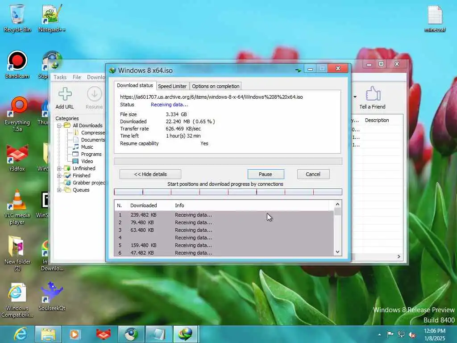Open the Tasks menu in IDM
Screen dimensions: 457x343
pyautogui.click(x=60, y=77)
